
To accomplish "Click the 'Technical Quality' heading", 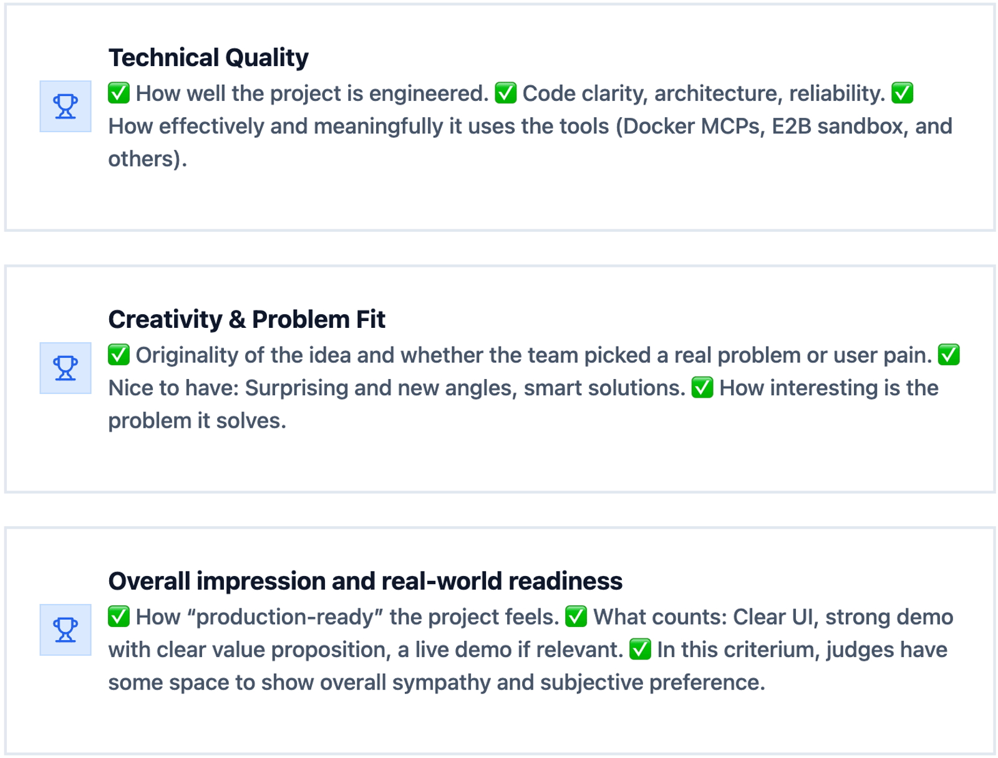I will [x=208, y=57].
